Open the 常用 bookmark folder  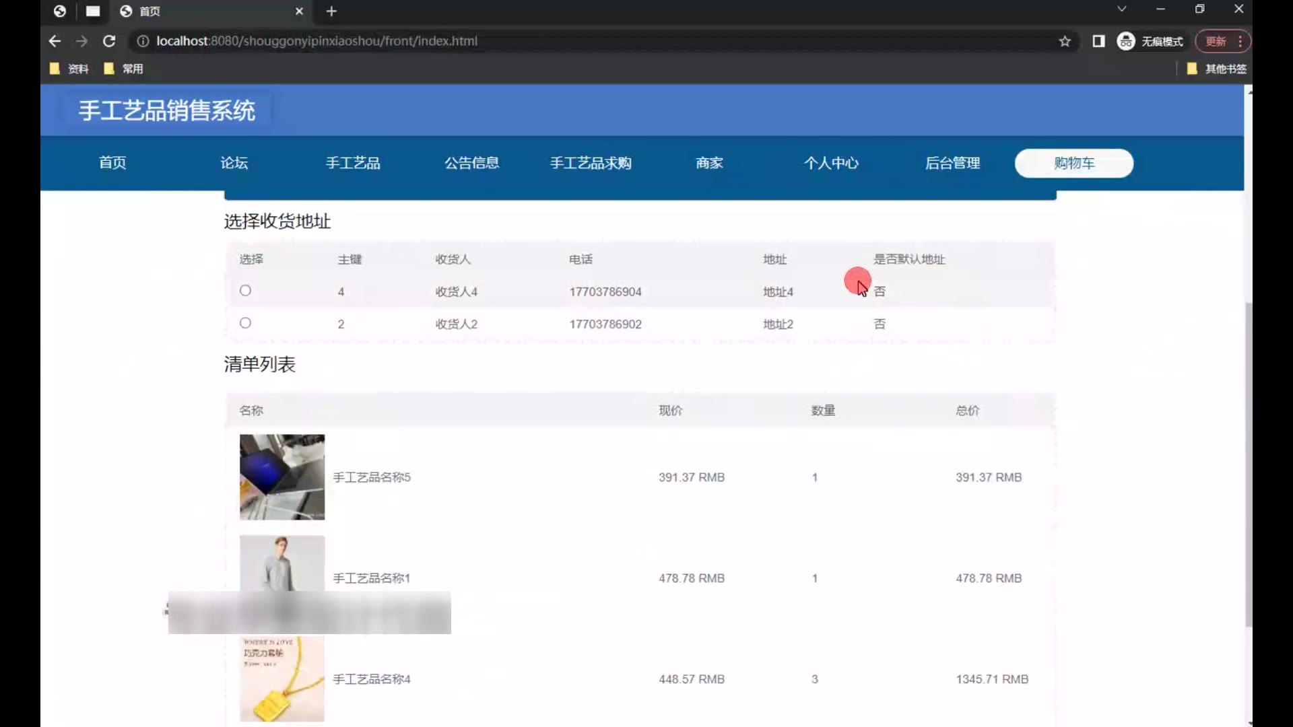click(x=123, y=69)
